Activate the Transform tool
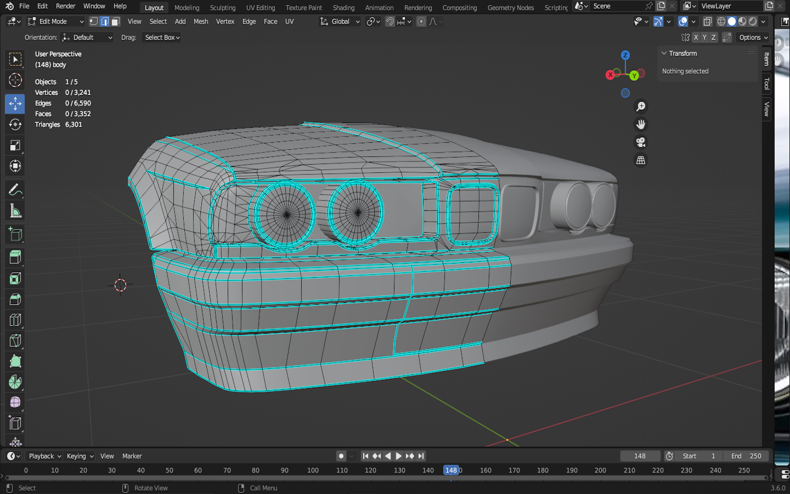The height and width of the screenshot is (494, 790). point(15,166)
